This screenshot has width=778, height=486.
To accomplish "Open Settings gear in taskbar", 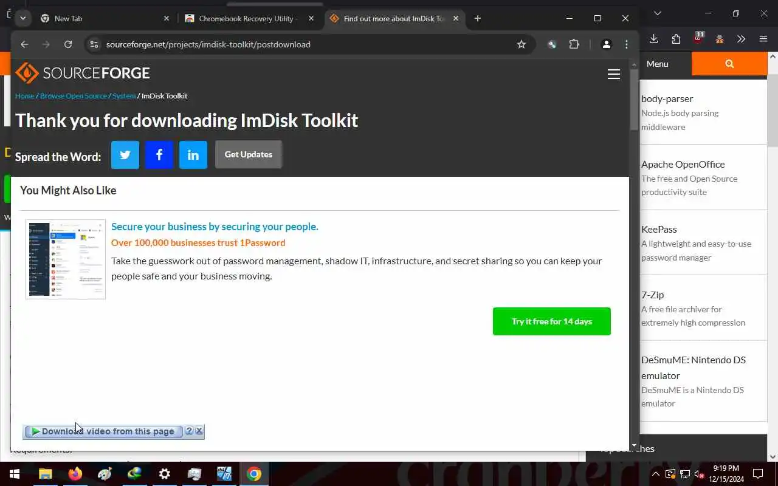I will (x=165, y=474).
